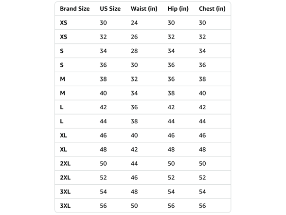Select the Waist (in) header
286x215 pixels.
[144, 9]
